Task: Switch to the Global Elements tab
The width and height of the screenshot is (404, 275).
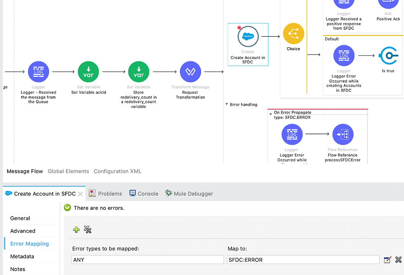Action: (x=68, y=171)
